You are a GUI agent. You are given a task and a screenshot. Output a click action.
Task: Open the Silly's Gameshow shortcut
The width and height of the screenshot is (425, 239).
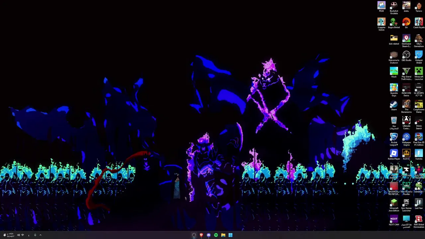coord(419,41)
